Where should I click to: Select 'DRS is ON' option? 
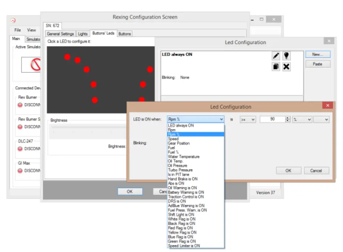click(195, 201)
